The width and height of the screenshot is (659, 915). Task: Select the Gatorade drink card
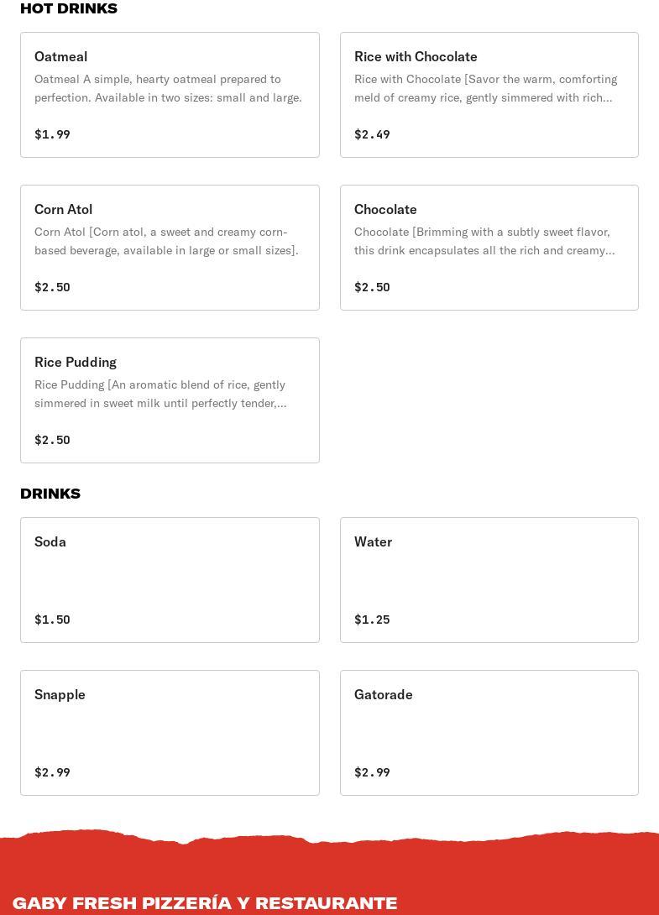[489, 733]
